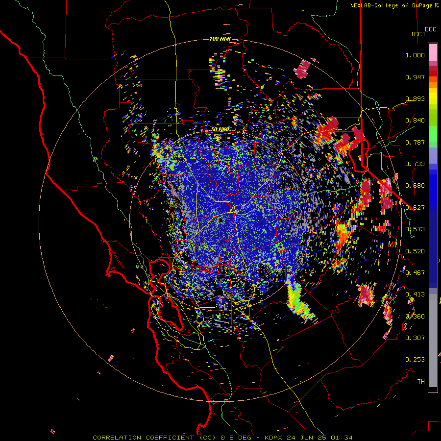The image size is (441, 441).
Task: Pick the light pink top segment of color bar
Action: [x=433, y=52]
